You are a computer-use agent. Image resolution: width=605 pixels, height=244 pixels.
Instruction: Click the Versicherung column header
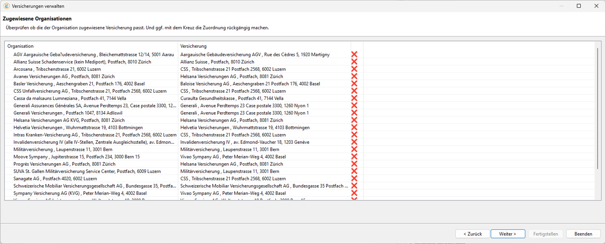pos(264,46)
